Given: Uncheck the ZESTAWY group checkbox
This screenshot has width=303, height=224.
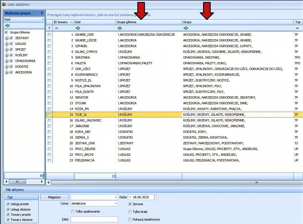Looking at the screenshot, I should click(x=11, y=38).
